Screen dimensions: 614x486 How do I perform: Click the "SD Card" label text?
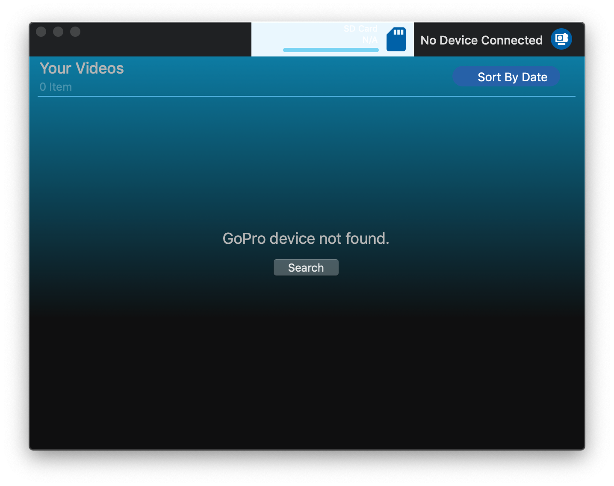click(x=360, y=29)
